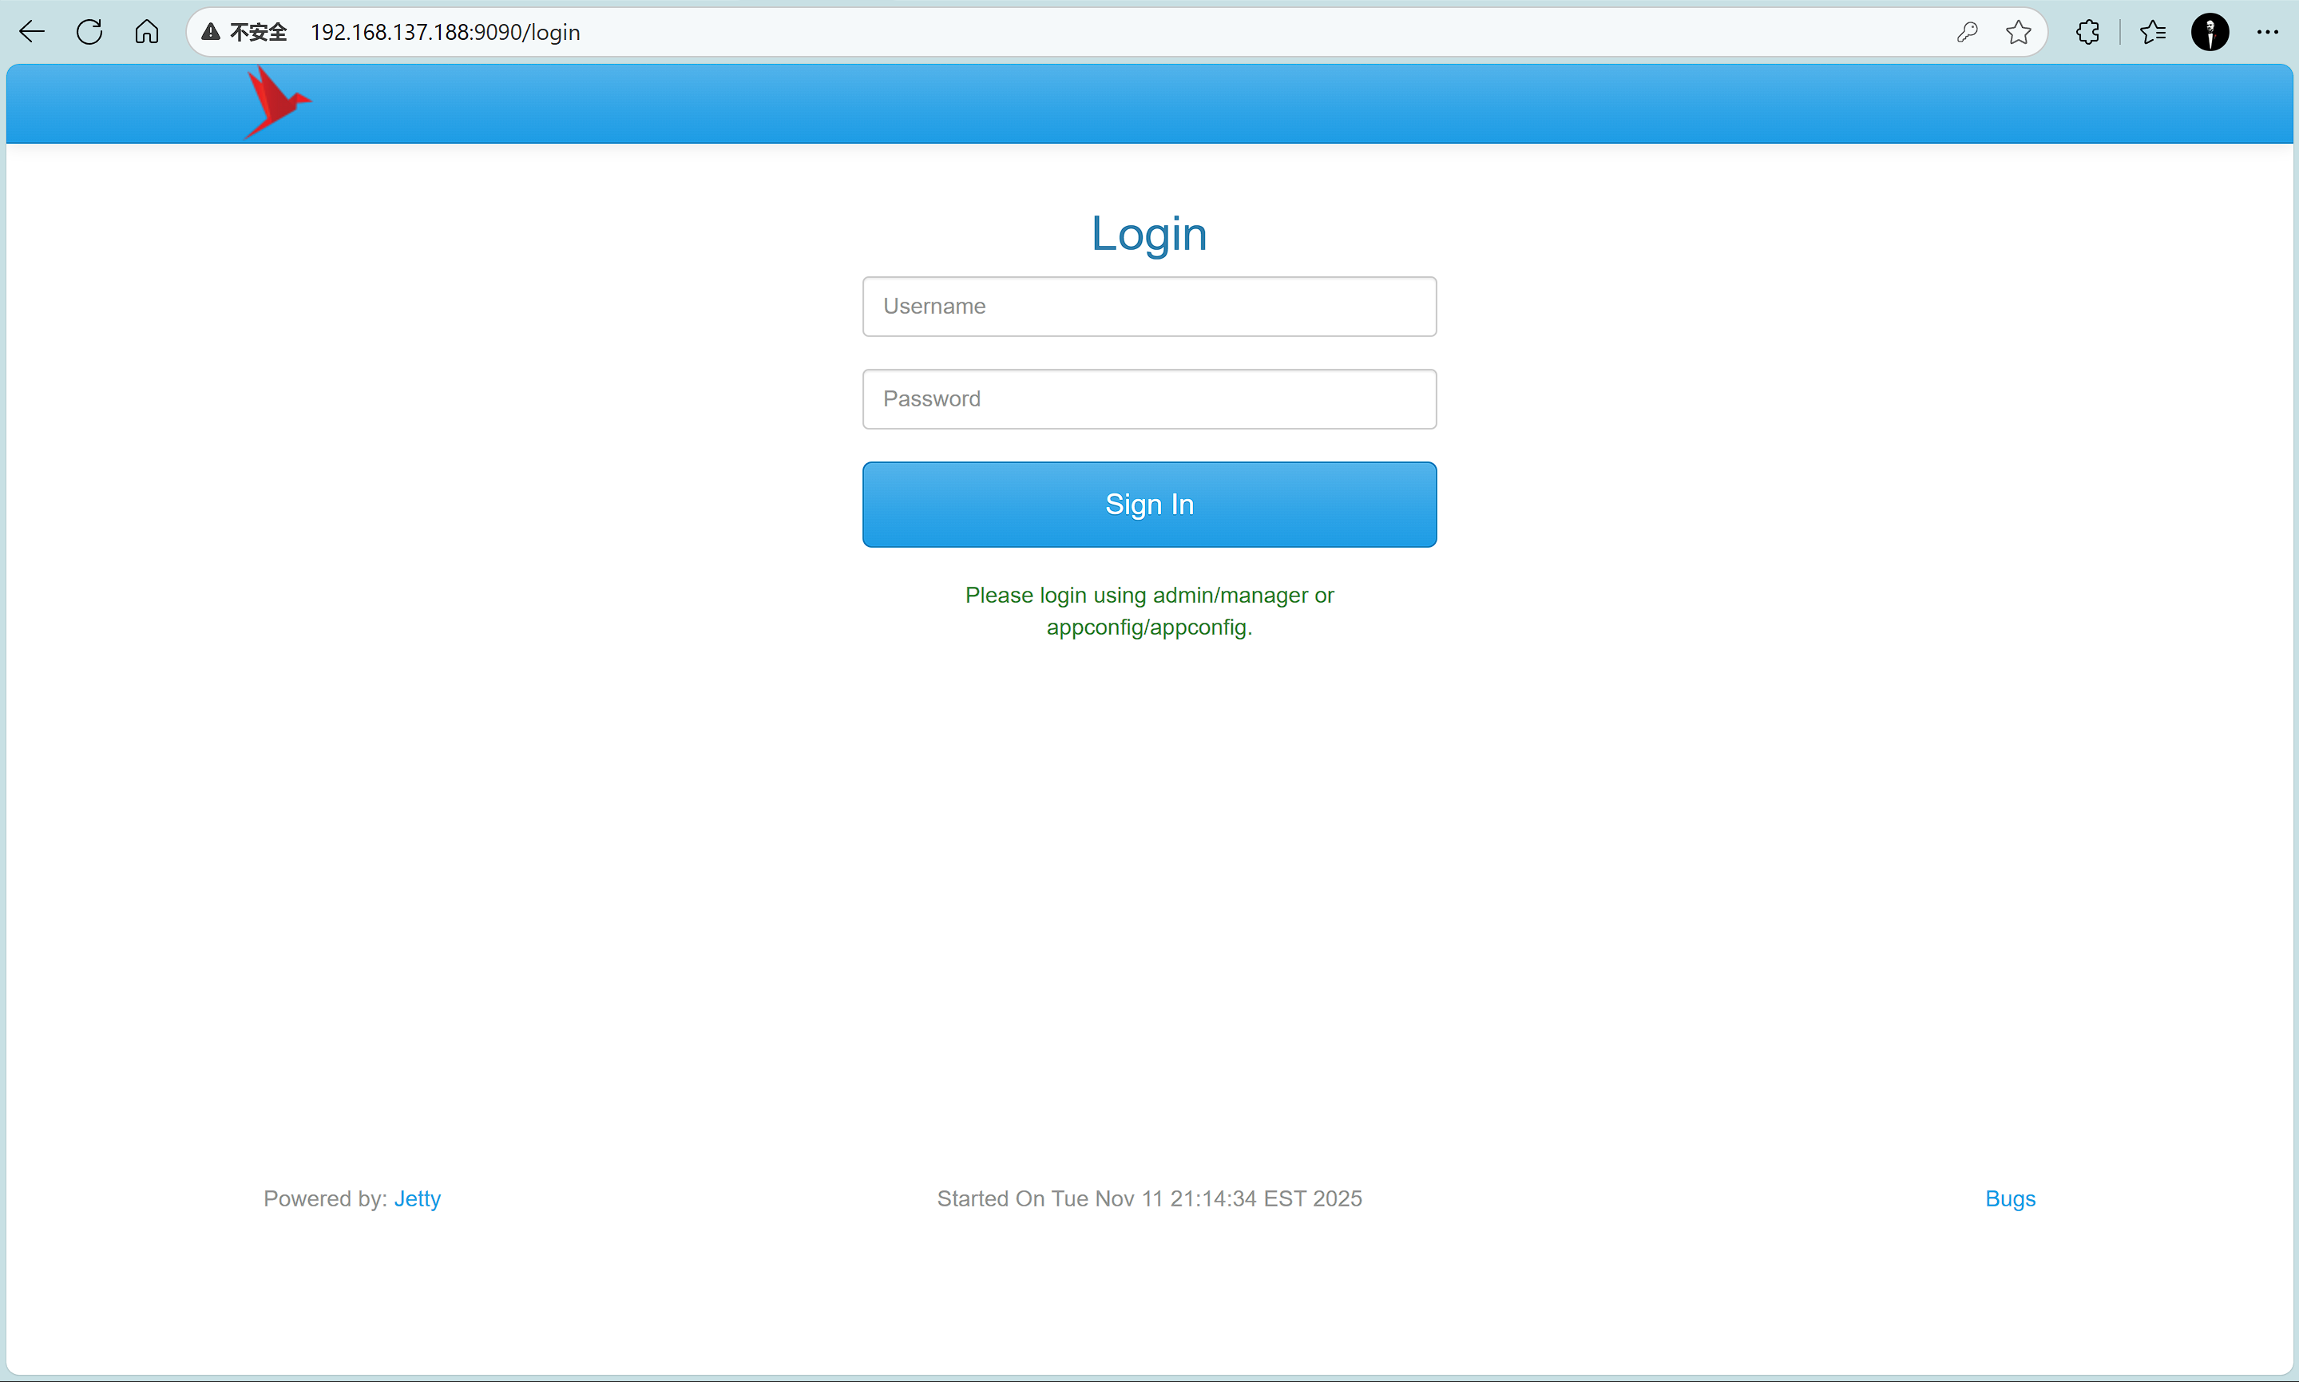2299x1382 pixels.
Task: Click the browser back arrow
Action: (x=32, y=33)
